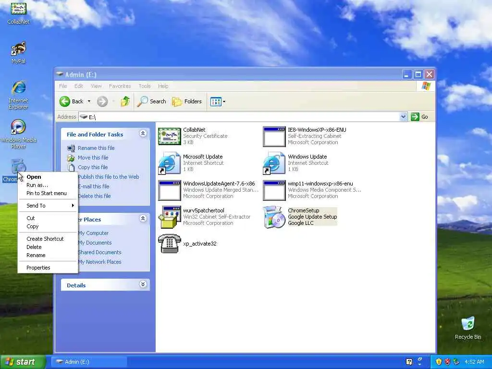Screen dimensions: 492x369
Task: Select the xp_activate32 telephone icon
Action: click(x=170, y=244)
